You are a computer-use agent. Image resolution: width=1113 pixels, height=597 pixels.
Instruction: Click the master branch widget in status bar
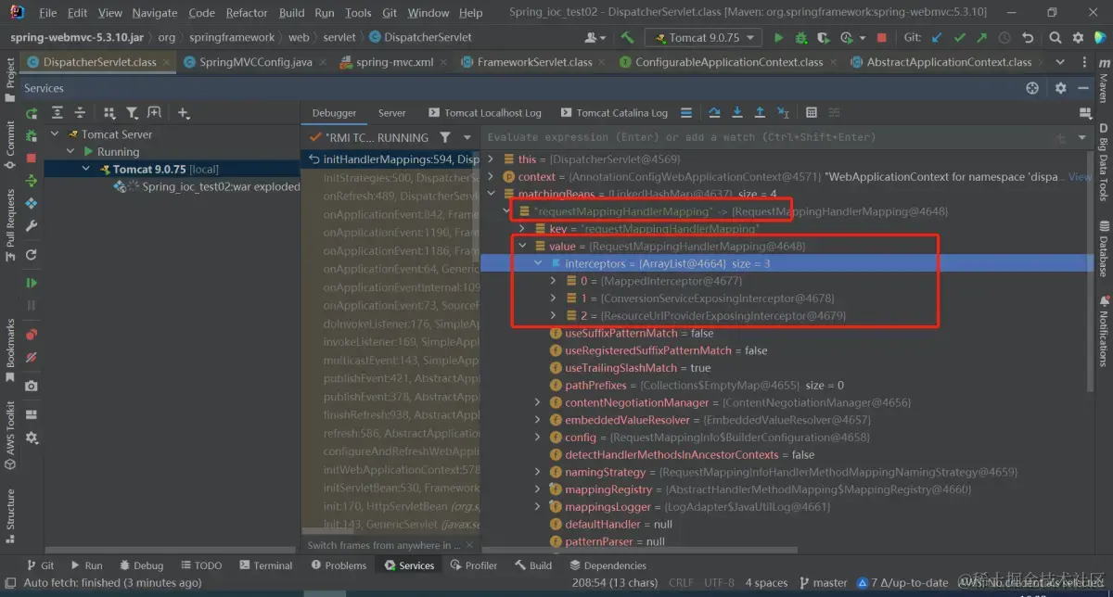[823, 583]
